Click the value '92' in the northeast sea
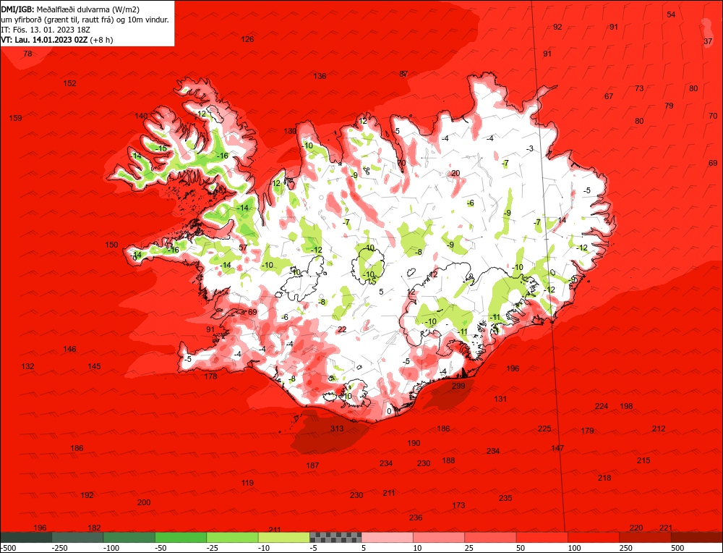 557,28
